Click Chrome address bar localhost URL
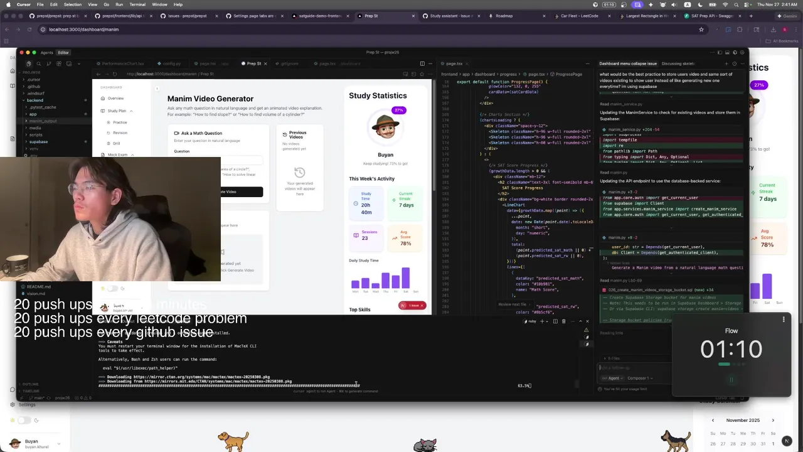 [x=83, y=29]
